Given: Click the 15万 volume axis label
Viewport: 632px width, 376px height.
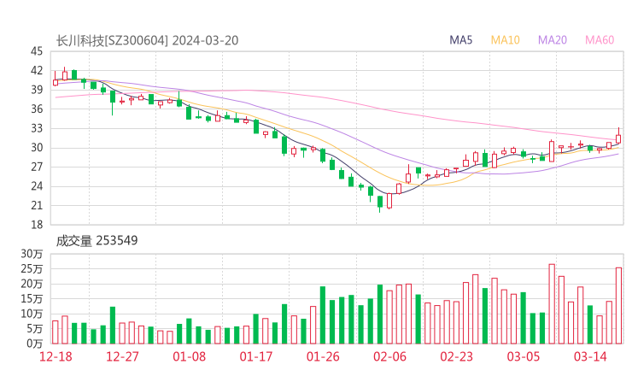Looking at the screenshot, I should point(32,298).
